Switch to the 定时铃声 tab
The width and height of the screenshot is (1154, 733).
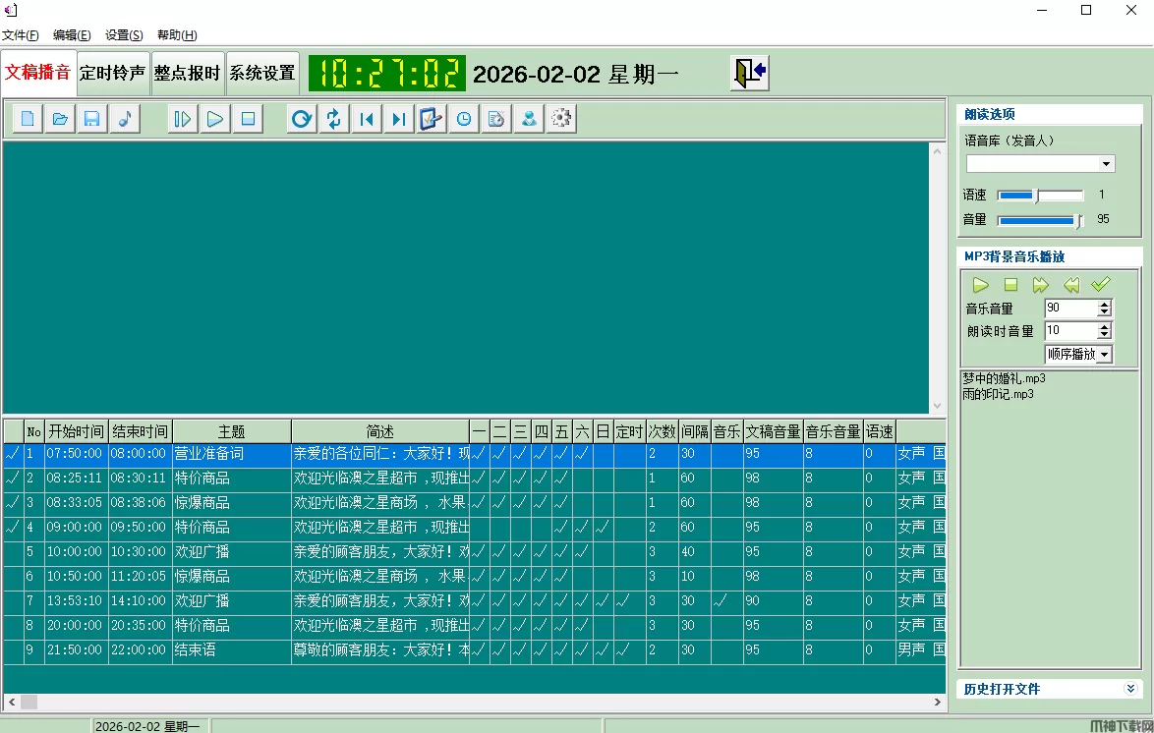click(113, 73)
